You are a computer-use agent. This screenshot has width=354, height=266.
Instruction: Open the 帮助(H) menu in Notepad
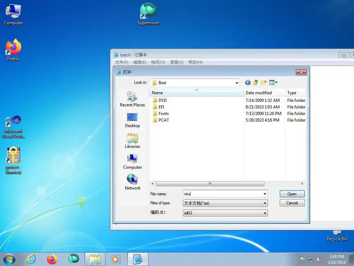(196, 62)
